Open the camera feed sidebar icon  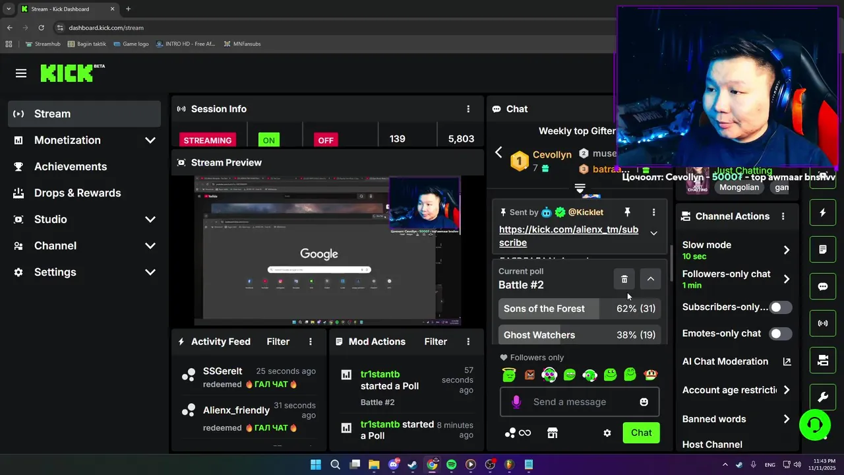pyautogui.click(x=822, y=360)
